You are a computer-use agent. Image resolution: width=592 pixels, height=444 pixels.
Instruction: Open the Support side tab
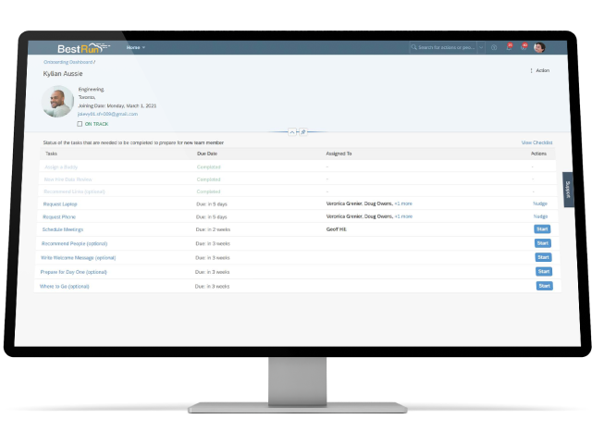[x=568, y=189]
